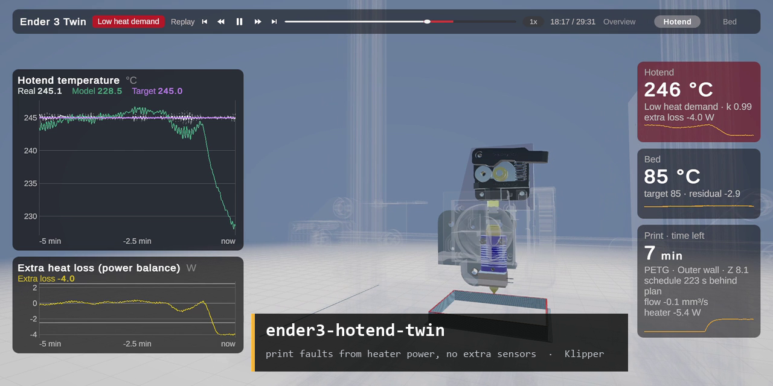Viewport: 773px width, 386px height.
Task: Click the fast-forward playback icon
Action: (x=258, y=22)
